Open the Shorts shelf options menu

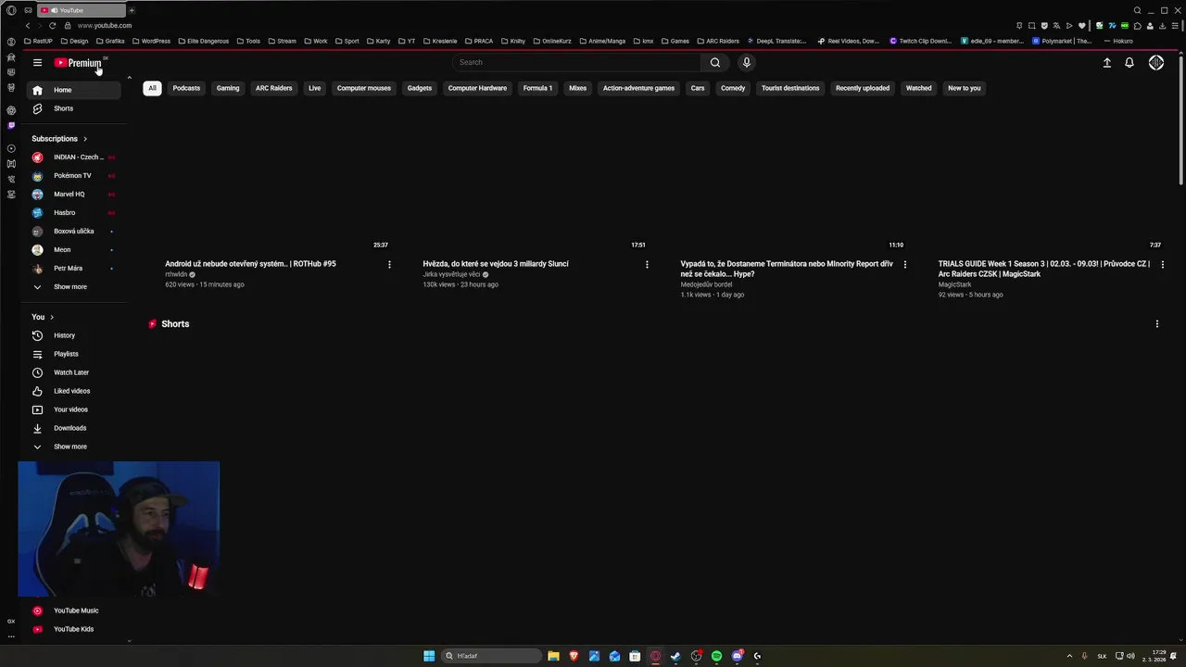(1156, 324)
